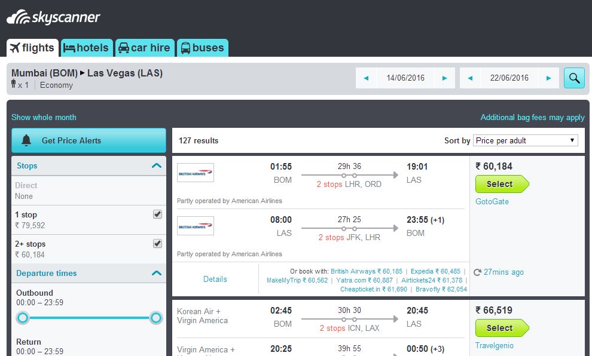Switch to the buses tab

(x=202, y=48)
